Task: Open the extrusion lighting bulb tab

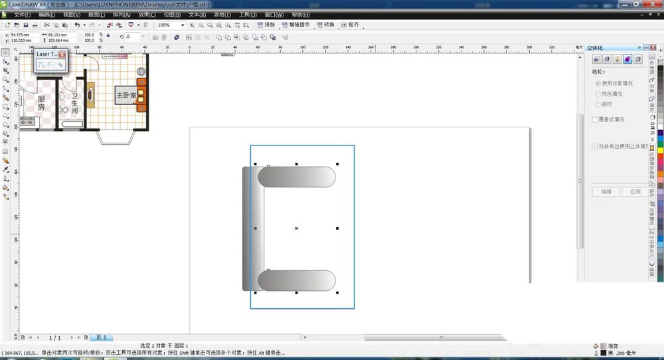Action: [618, 59]
